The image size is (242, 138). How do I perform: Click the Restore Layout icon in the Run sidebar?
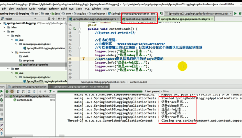point(2,120)
